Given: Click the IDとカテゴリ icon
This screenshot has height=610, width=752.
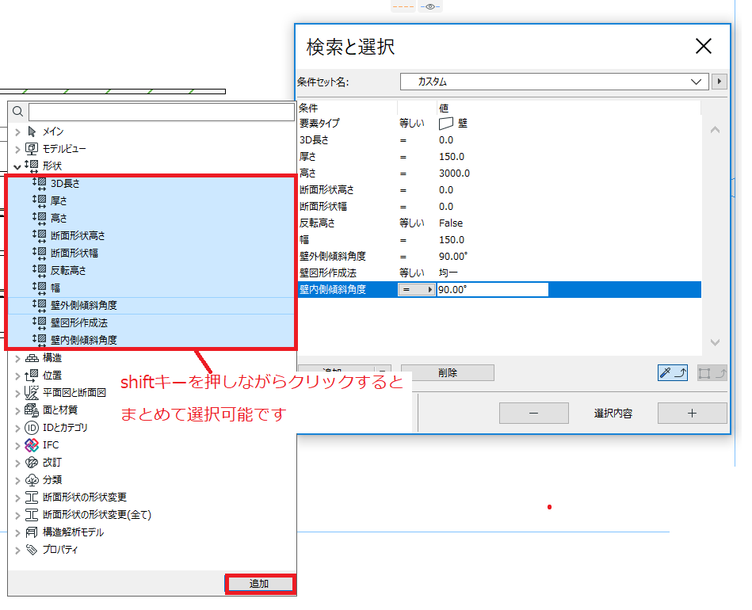Looking at the screenshot, I should 32,428.
